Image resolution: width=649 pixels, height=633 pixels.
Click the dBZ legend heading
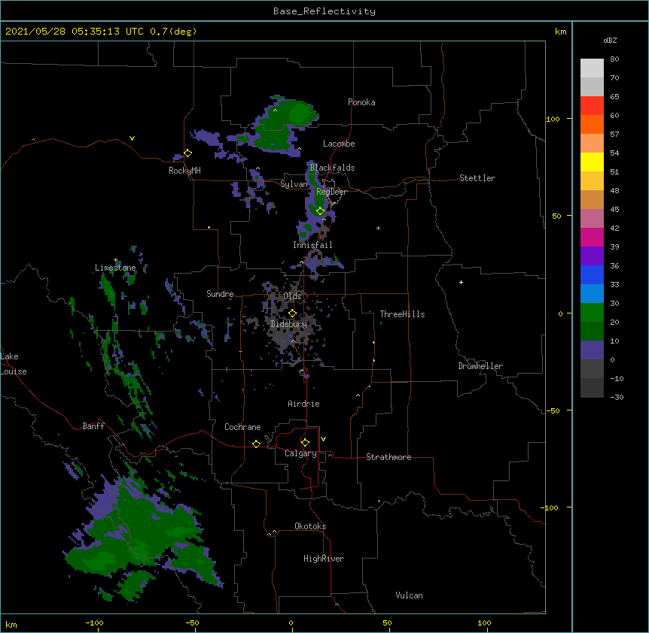610,40
